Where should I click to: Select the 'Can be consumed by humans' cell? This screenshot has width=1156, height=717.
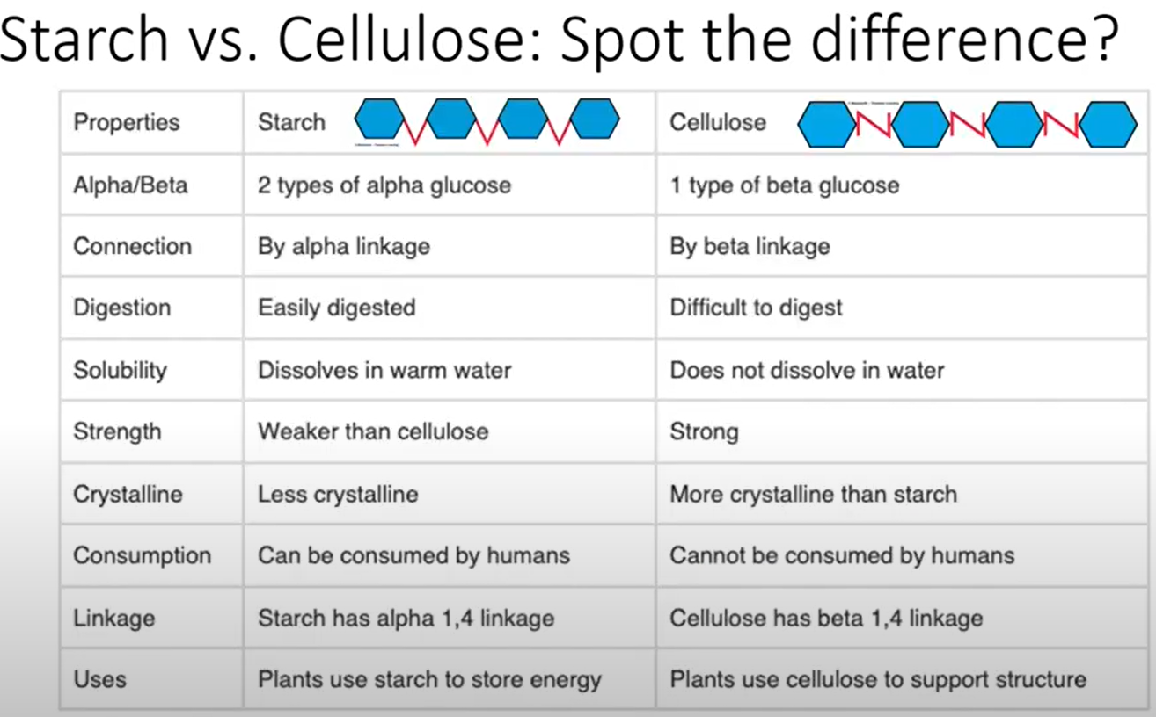tap(450, 555)
